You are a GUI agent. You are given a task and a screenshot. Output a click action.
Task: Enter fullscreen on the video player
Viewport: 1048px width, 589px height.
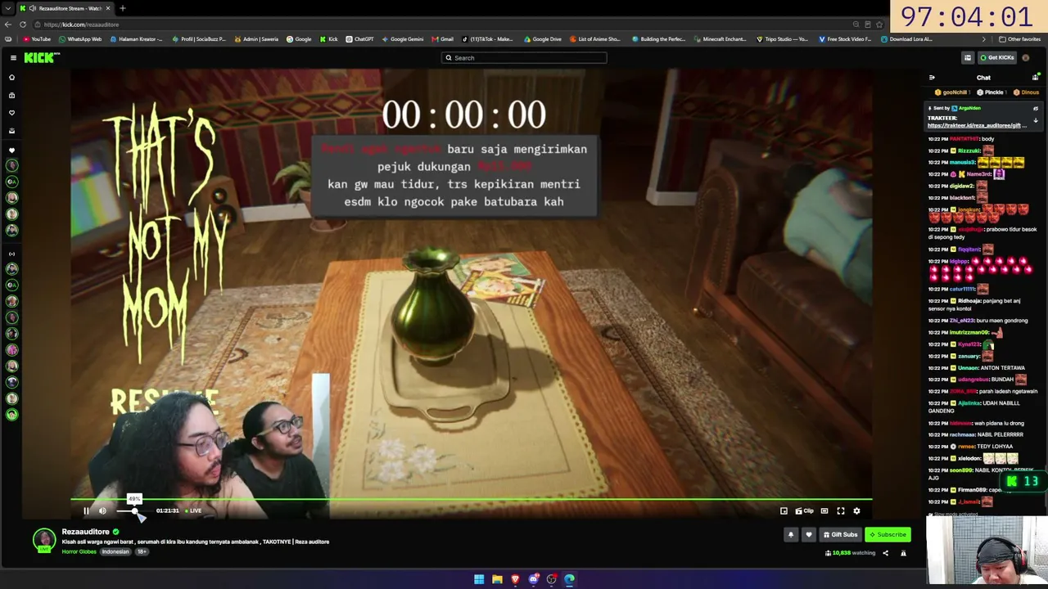[841, 510]
